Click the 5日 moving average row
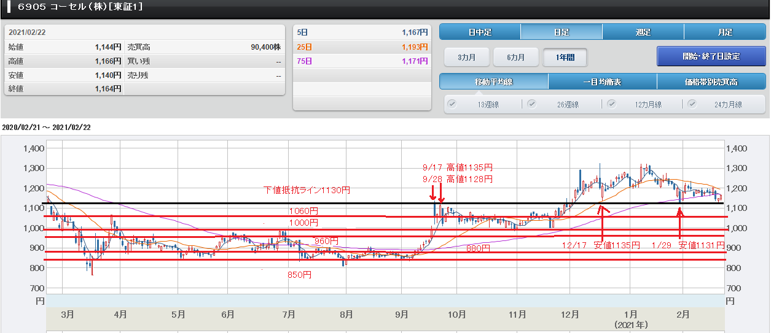Image resolution: width=771 pixels, height=333 pixels. [362, 32]
